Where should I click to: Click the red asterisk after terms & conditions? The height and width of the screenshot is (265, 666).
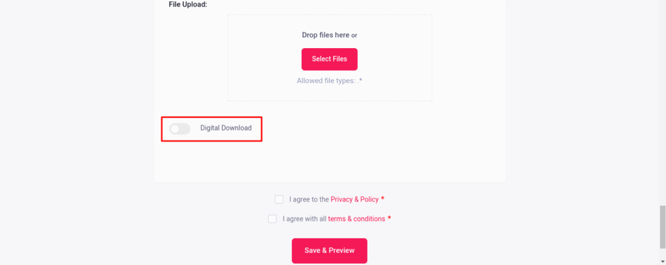pos(389,218)
